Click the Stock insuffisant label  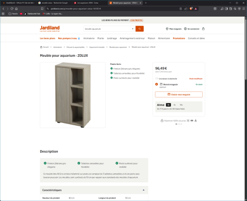coord(196,78)
